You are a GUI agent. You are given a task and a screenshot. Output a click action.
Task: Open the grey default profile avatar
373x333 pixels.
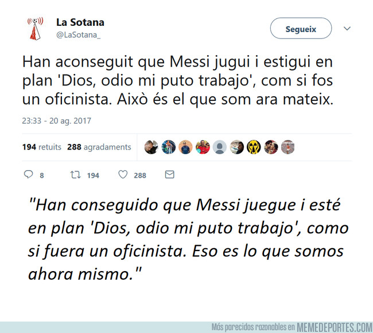pyautogui.click(x=219, y=147)
